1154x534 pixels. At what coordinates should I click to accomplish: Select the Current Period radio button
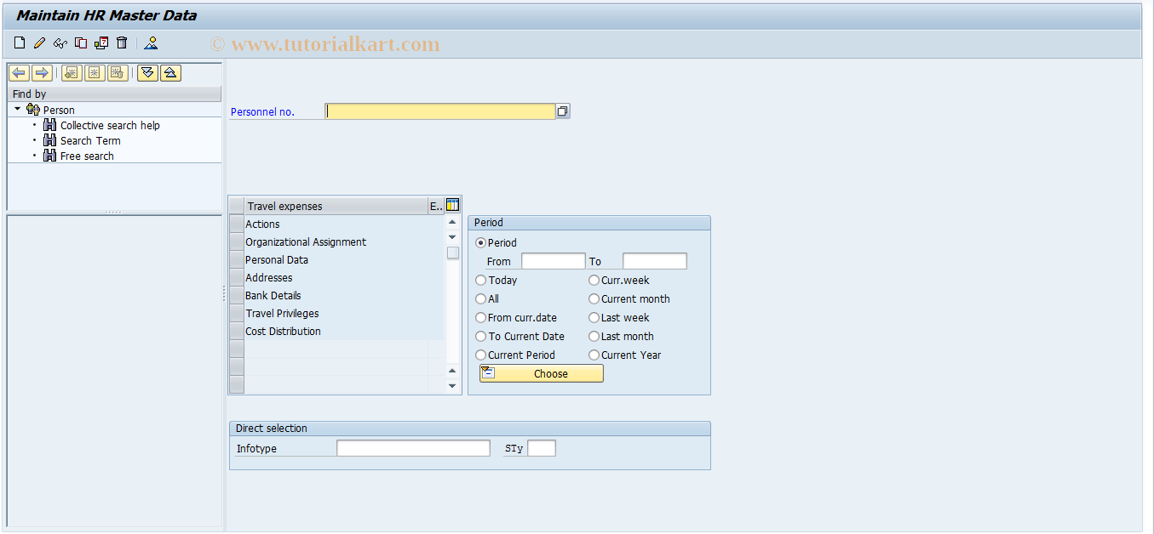481,355
